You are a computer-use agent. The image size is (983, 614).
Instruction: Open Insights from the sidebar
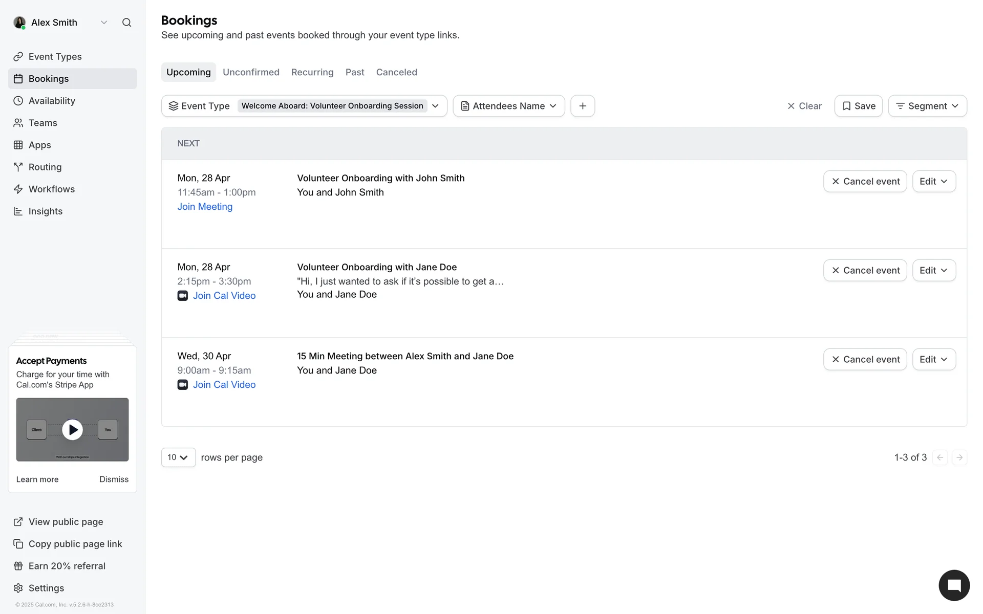45,211
